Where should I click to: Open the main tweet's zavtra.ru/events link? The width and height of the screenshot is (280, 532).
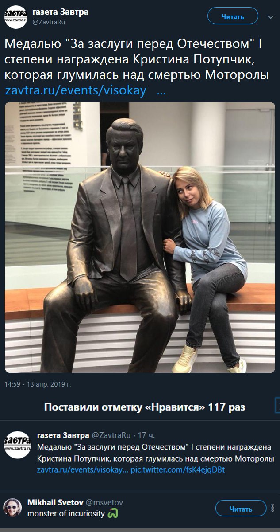pos(76,90)
